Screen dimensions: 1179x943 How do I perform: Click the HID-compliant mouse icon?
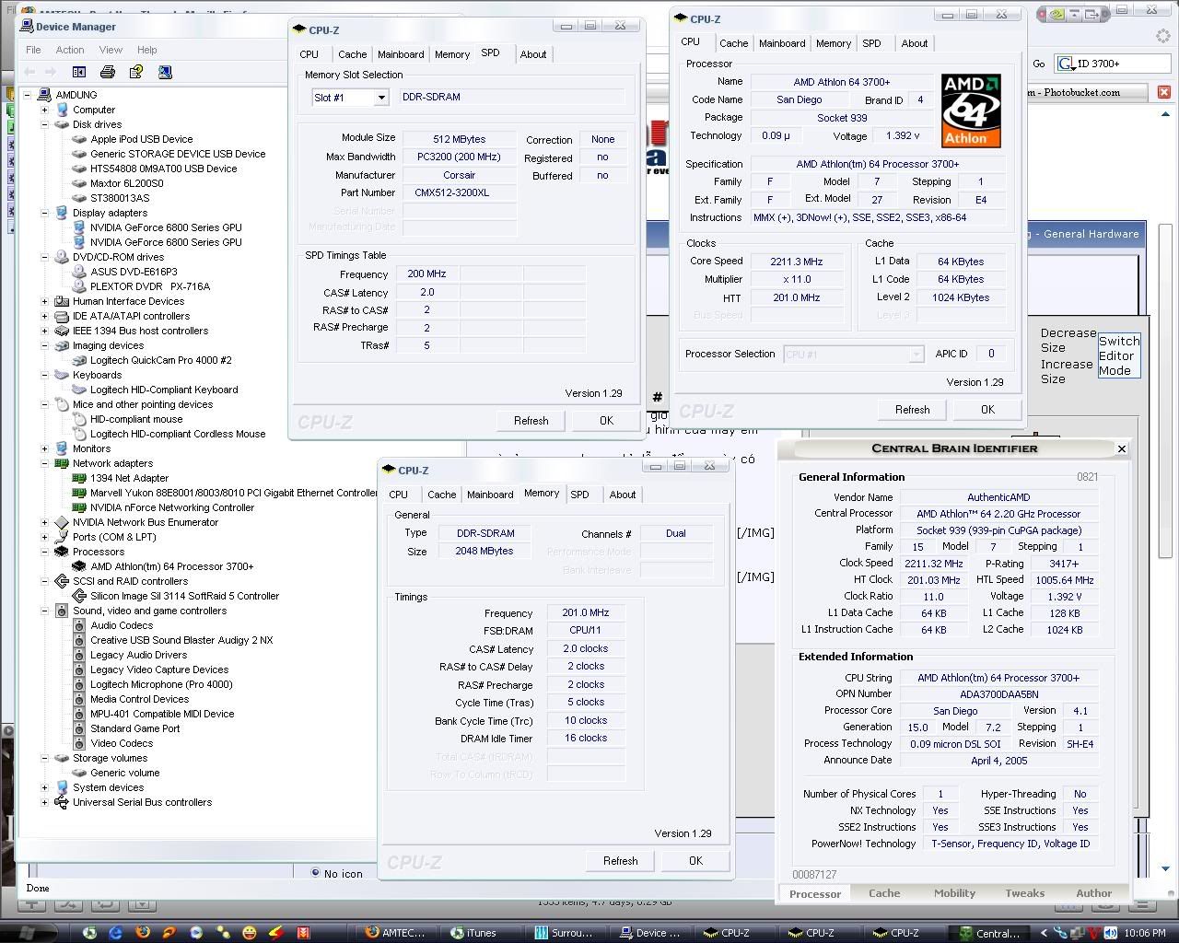tap(79, 419)
